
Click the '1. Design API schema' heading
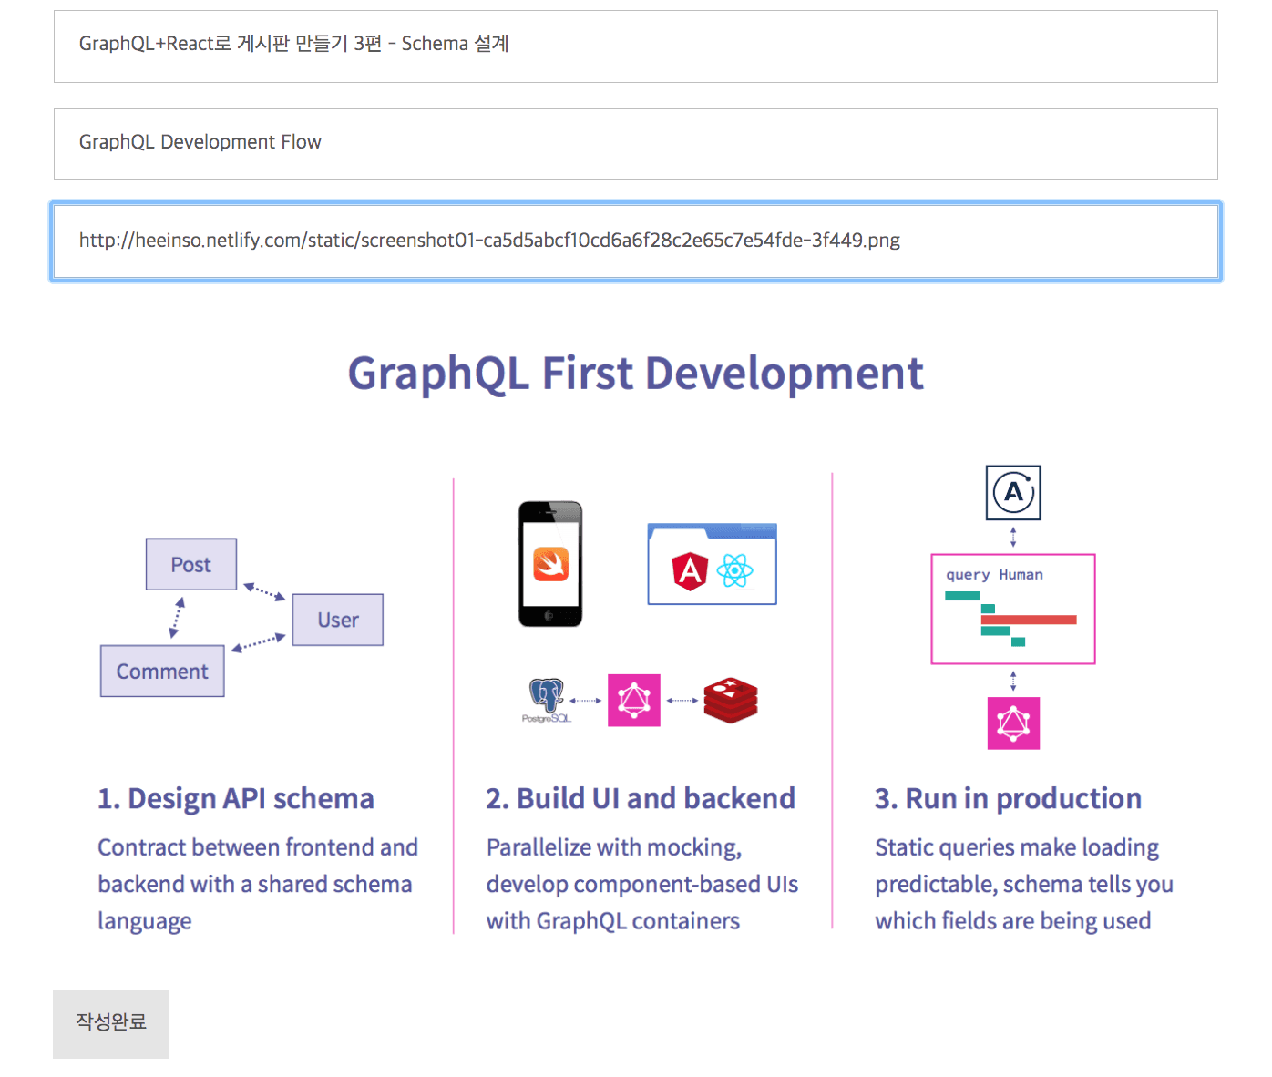(x=236, y=798)
